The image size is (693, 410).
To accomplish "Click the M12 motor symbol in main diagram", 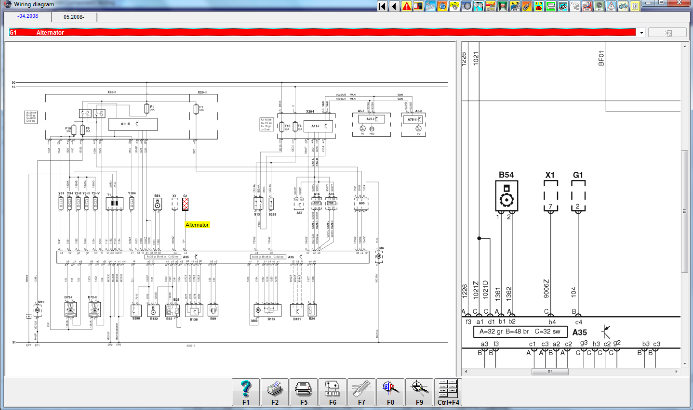I will pos(38,310).
